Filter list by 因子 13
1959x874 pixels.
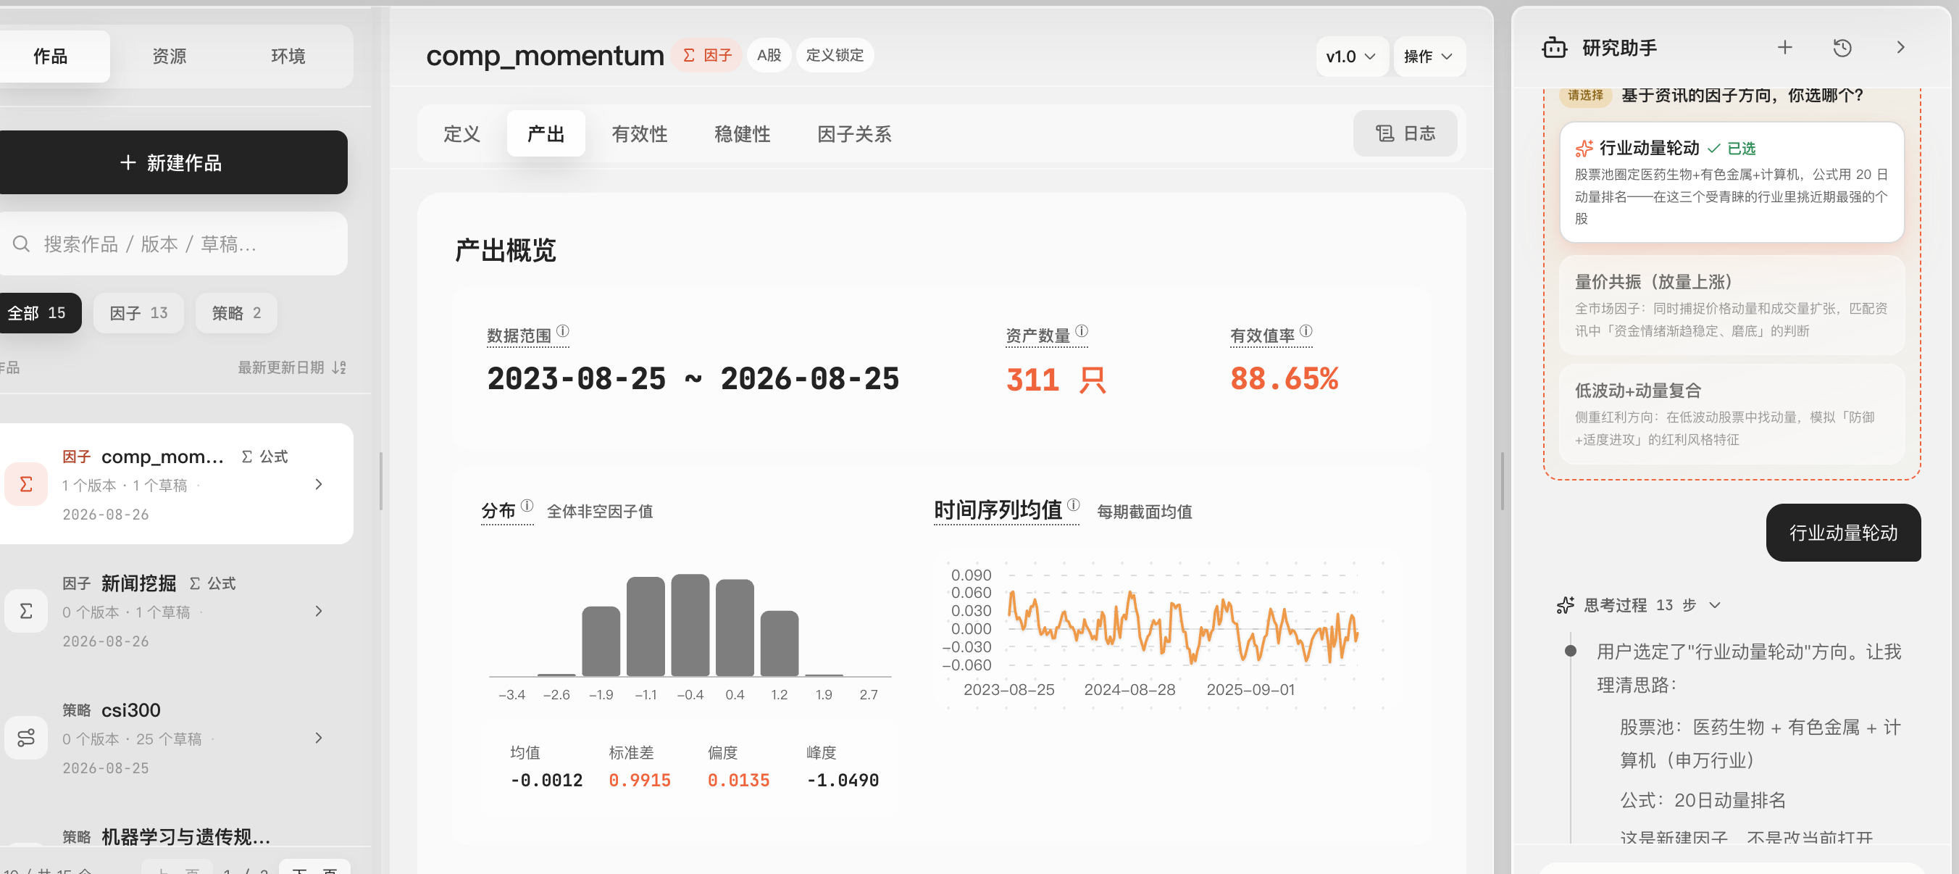(x=138, y=313)
